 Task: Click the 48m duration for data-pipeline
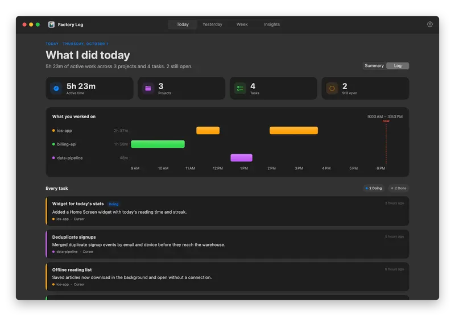tap(123, 157)
